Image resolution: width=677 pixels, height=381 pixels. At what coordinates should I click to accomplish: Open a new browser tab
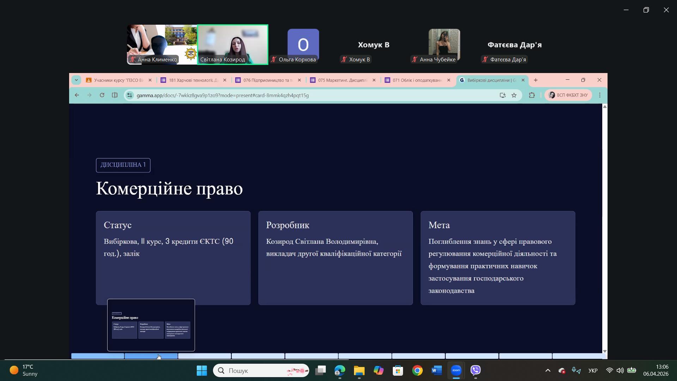[536, 80]
